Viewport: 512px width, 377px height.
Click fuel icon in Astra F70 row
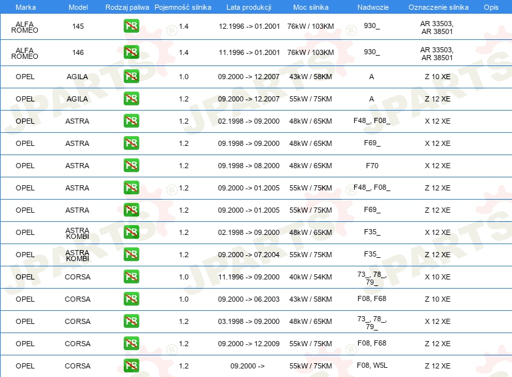131,166
